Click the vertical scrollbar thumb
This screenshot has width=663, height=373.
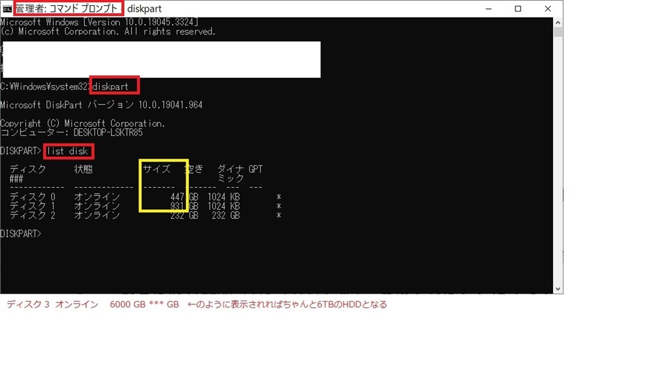click(x=557, y=32)
